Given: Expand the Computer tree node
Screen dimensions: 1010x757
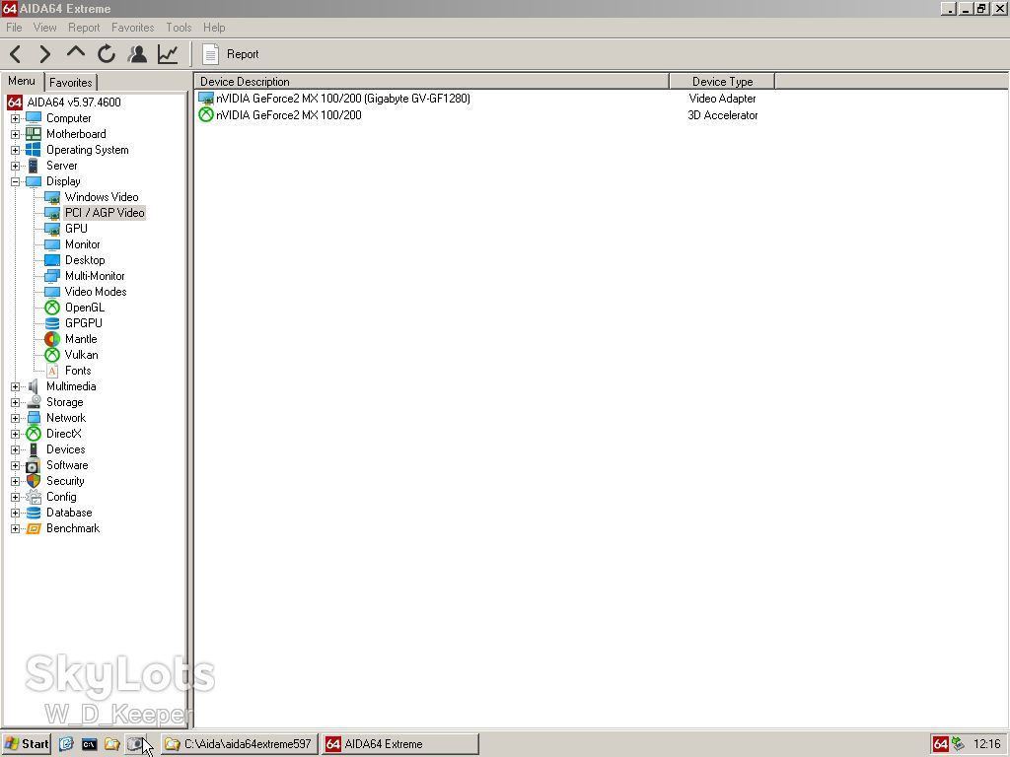Looking at the screenshot, I should pyautogui.click(x=16, y=118).
